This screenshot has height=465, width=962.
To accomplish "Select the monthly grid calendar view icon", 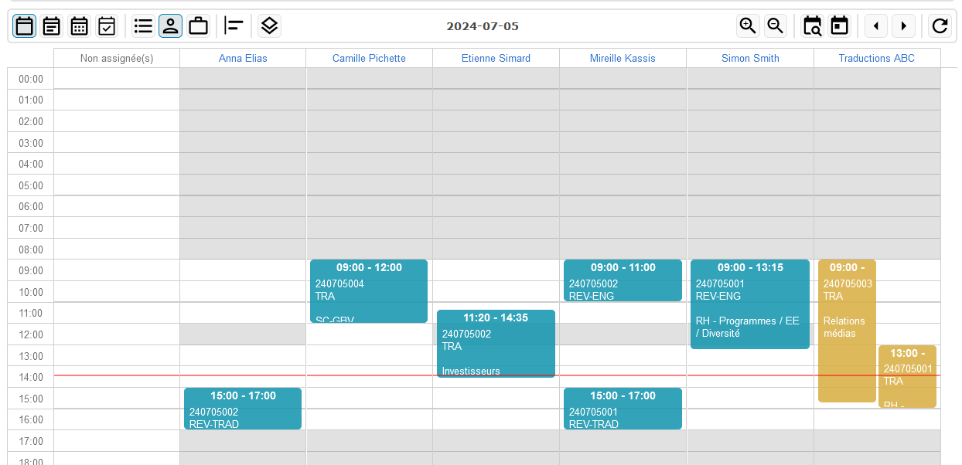I will pyautogui.click(x=79, y=26).
